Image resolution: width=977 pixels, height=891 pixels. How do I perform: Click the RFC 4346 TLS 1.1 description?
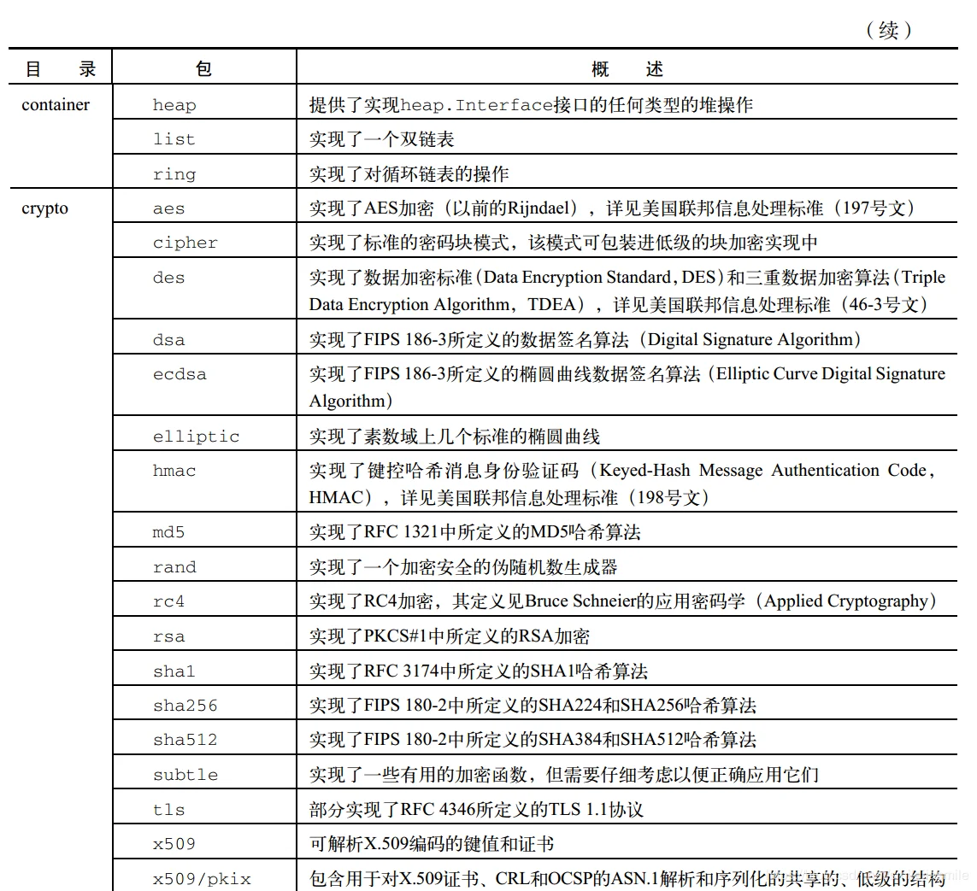click(476, 810)
